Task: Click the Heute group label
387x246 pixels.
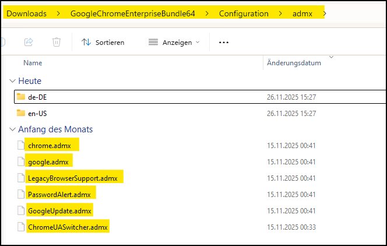Action: pos(30,81)
